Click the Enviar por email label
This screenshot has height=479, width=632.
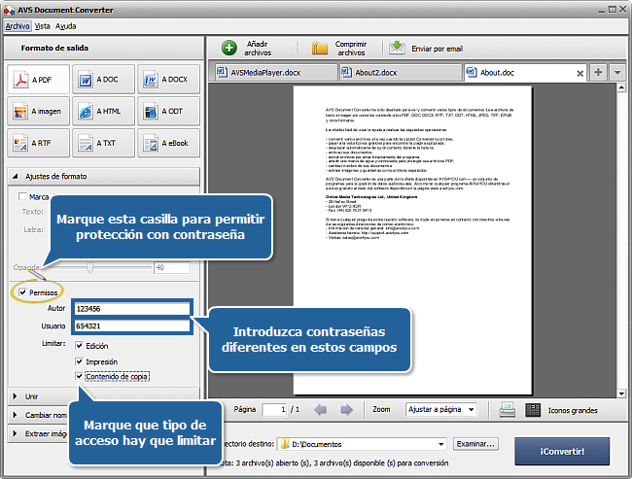tap(437, 49)
